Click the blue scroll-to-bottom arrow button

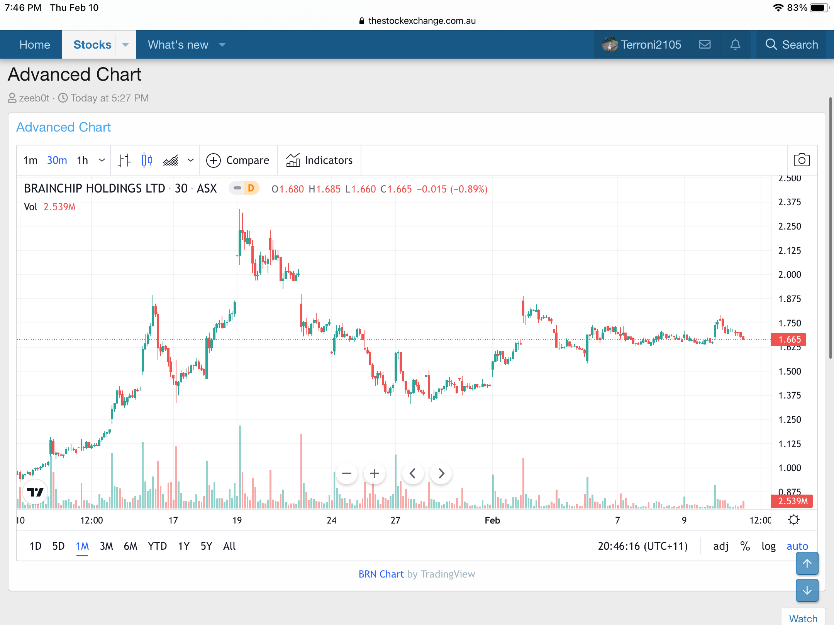(x=807, y=590)
